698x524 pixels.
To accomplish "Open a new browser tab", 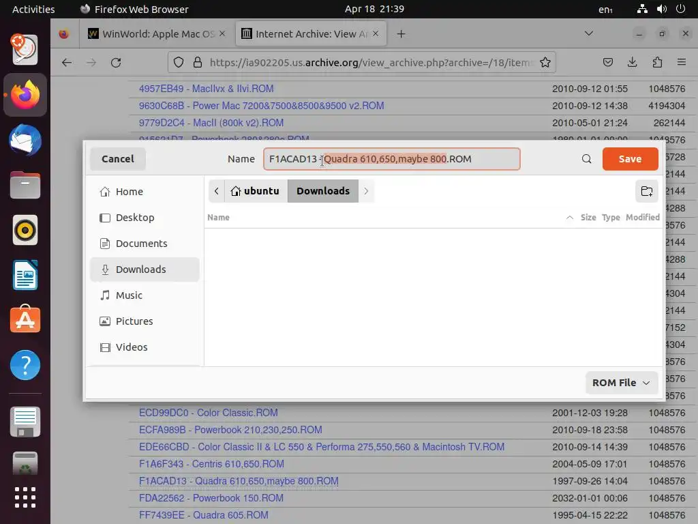I will [x=401, y=34].
